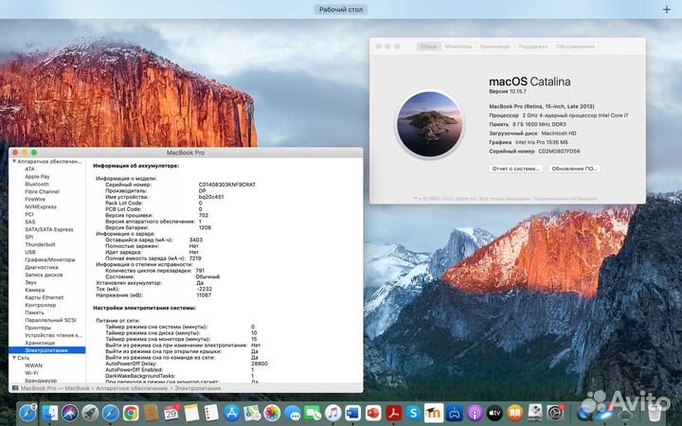682x426 pixels.
Task: Select Принтеры in the sidebar
Action: (x=38, y=328)
